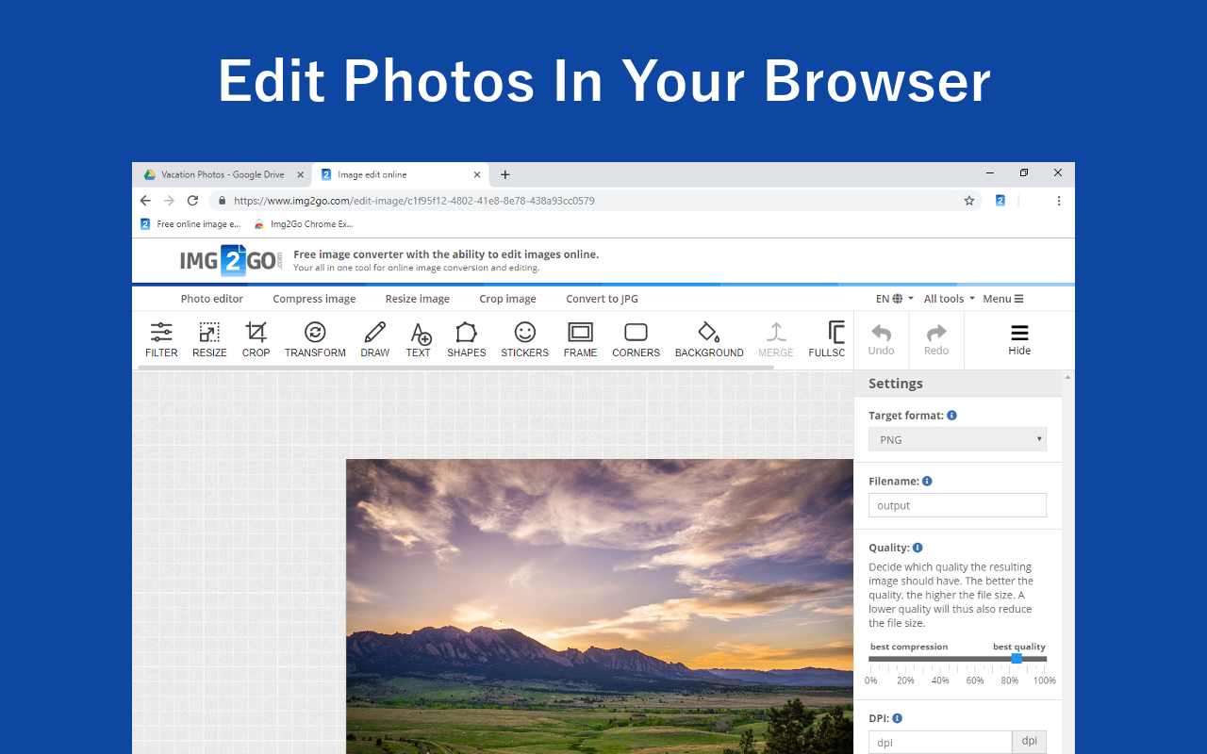This screenshot has height=754, width=1207.
Task: Switch to Vacation Photos Google Drive tab
Action: pyautogui.click(x=222, y=174)
